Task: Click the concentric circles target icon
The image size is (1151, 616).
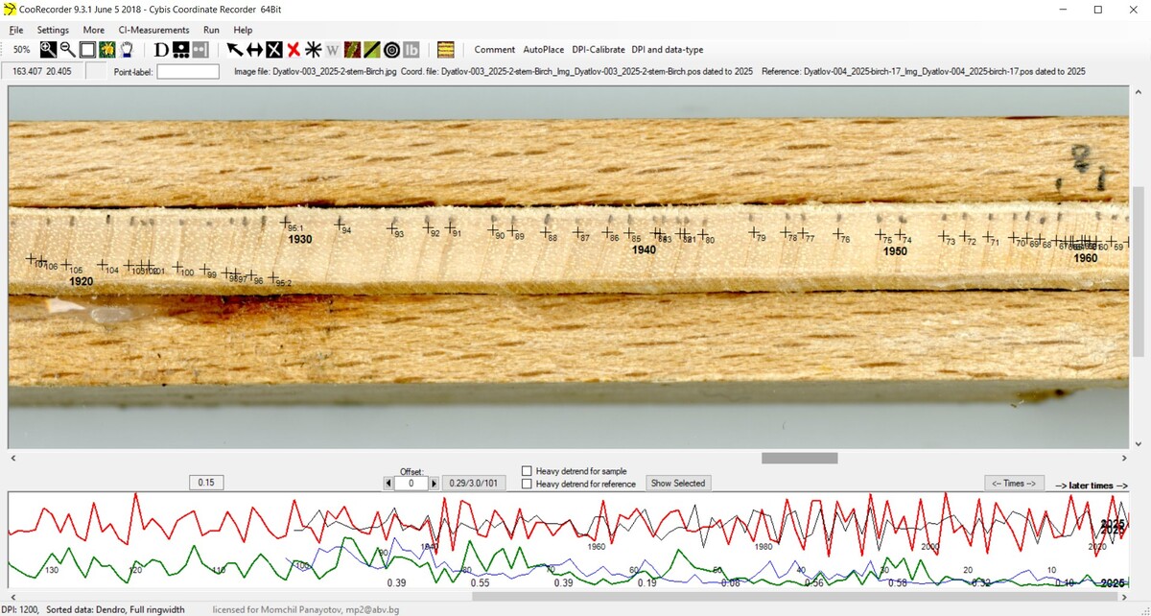Action: (x=391, y=50)
